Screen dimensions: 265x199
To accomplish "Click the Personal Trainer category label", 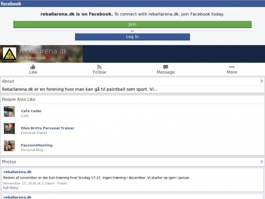I will coord(34,133).
